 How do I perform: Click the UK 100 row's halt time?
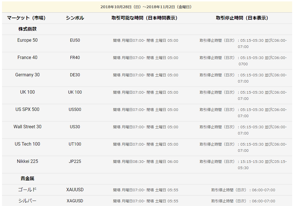tap(243, 95)
